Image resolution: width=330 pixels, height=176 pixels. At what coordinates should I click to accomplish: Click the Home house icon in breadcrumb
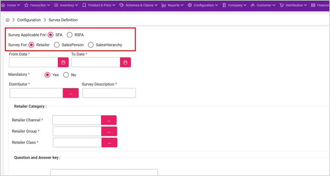(8, 20)
